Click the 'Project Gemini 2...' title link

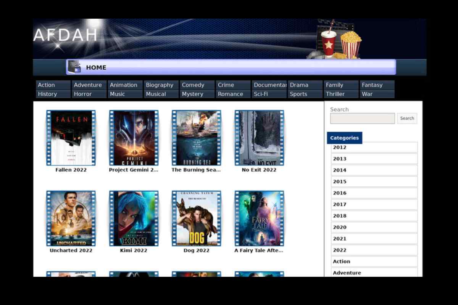point(134,170)
